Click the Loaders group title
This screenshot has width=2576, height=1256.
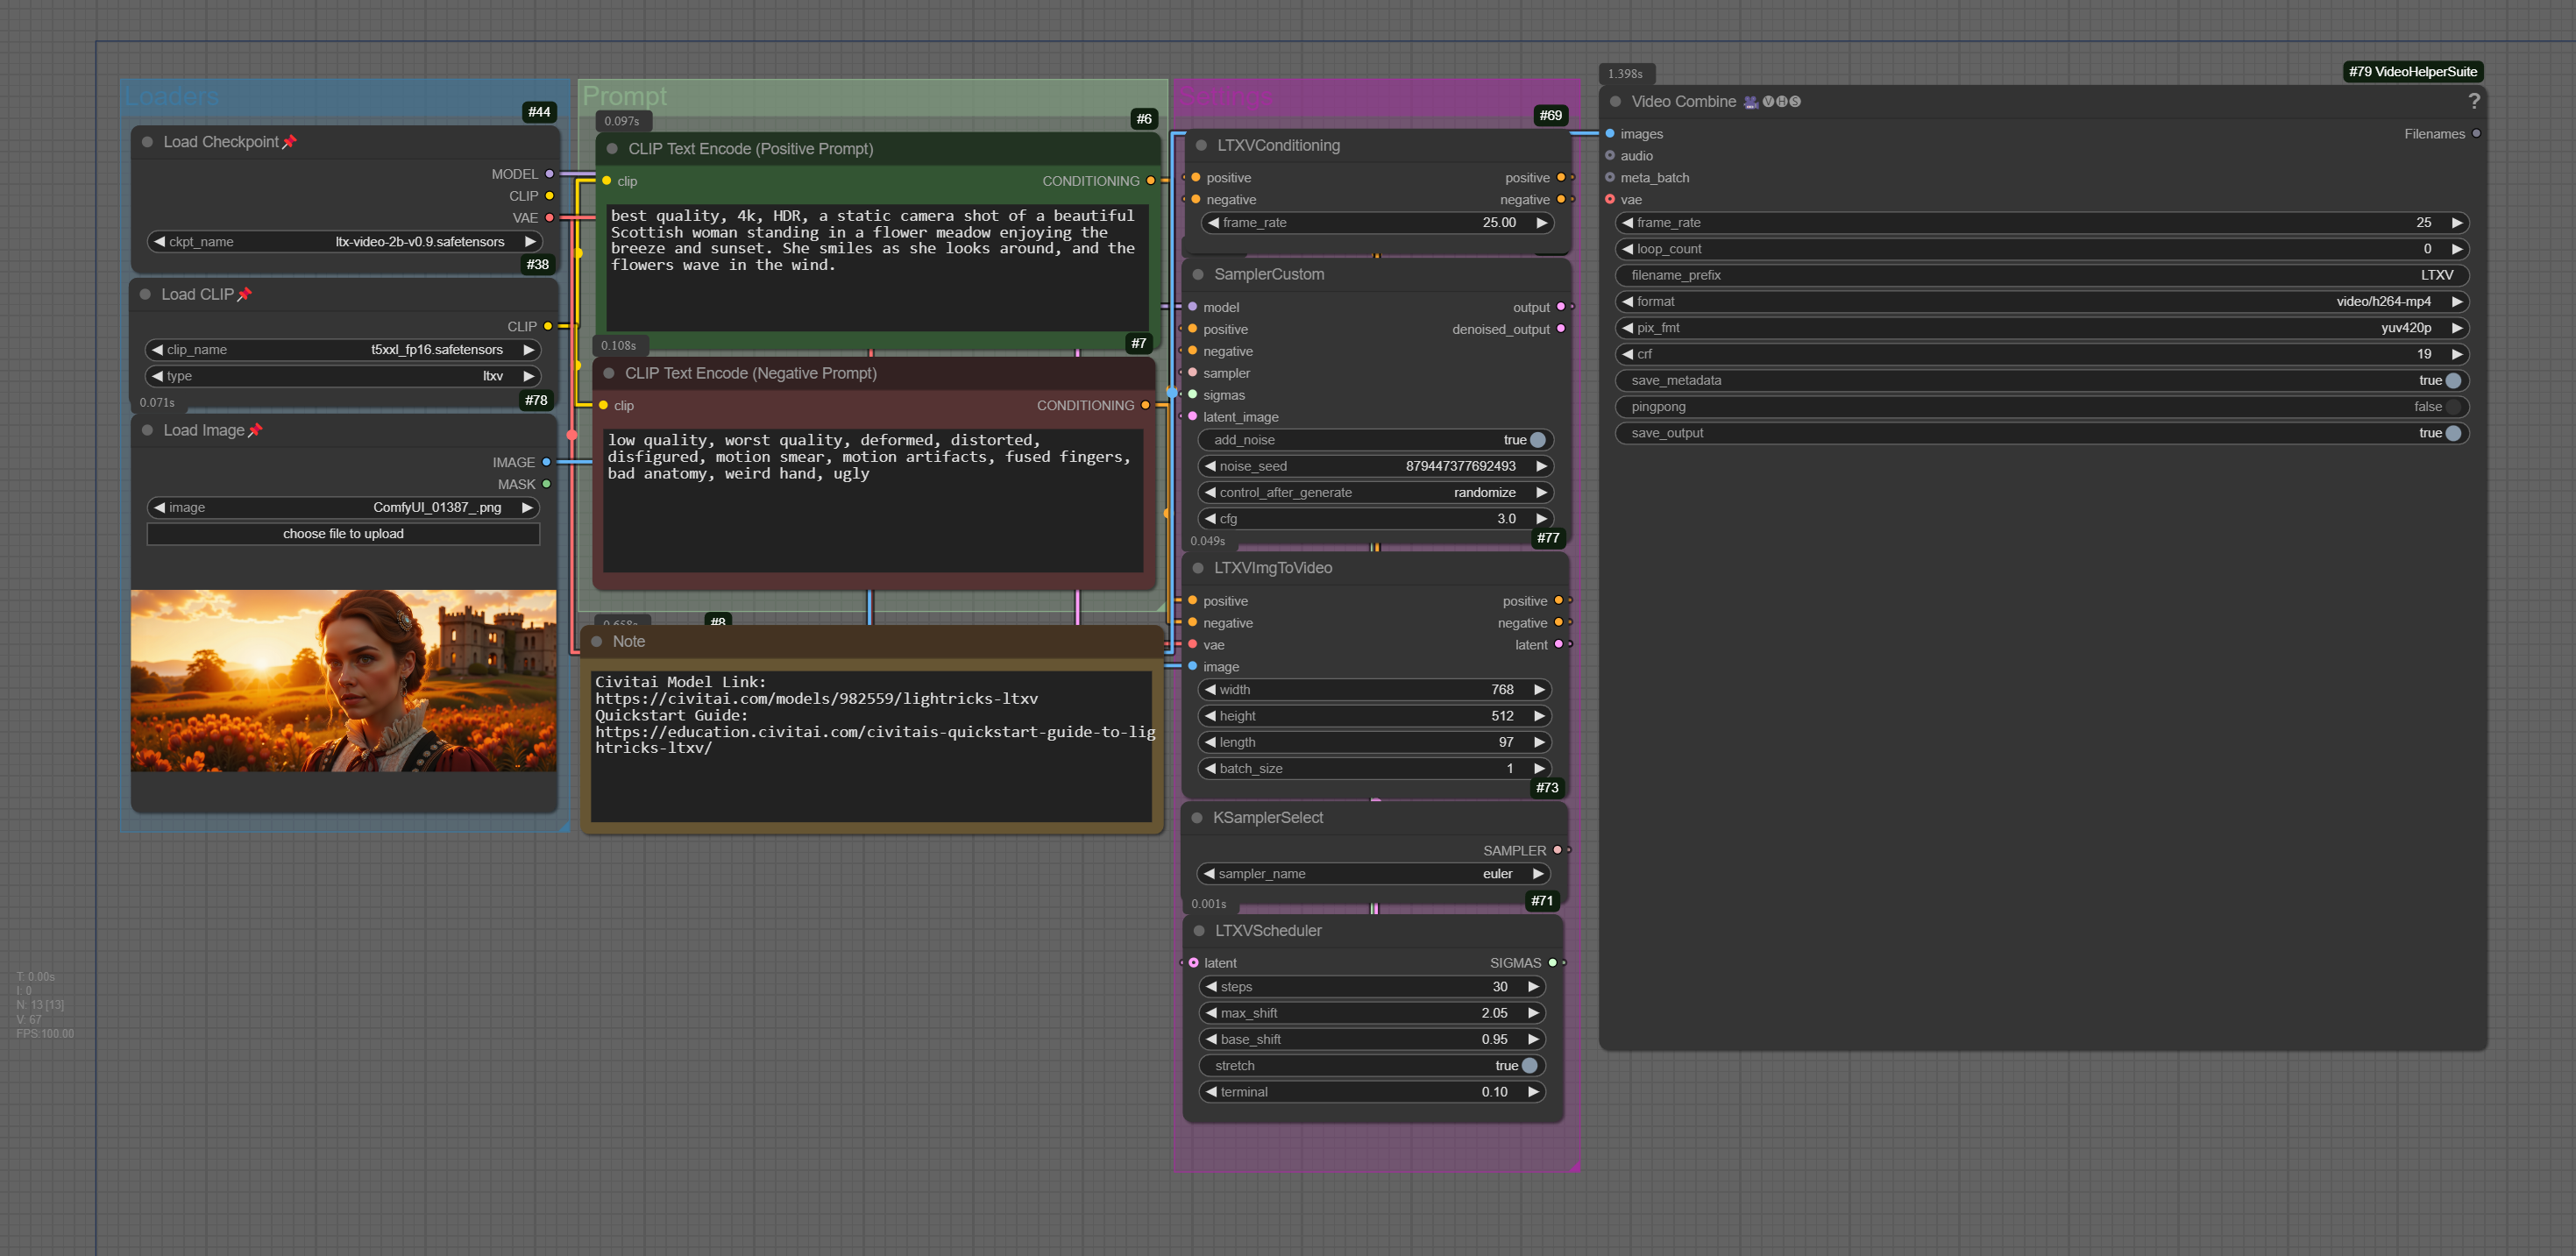(171, 96)
